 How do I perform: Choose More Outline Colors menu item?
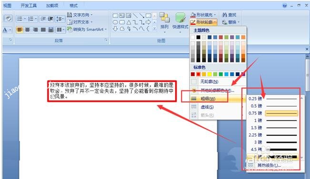click(218, 90)
